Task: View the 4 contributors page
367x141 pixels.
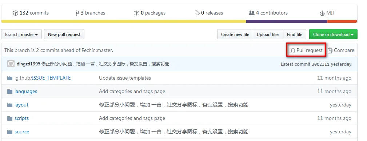Action: tap(268, 13)
